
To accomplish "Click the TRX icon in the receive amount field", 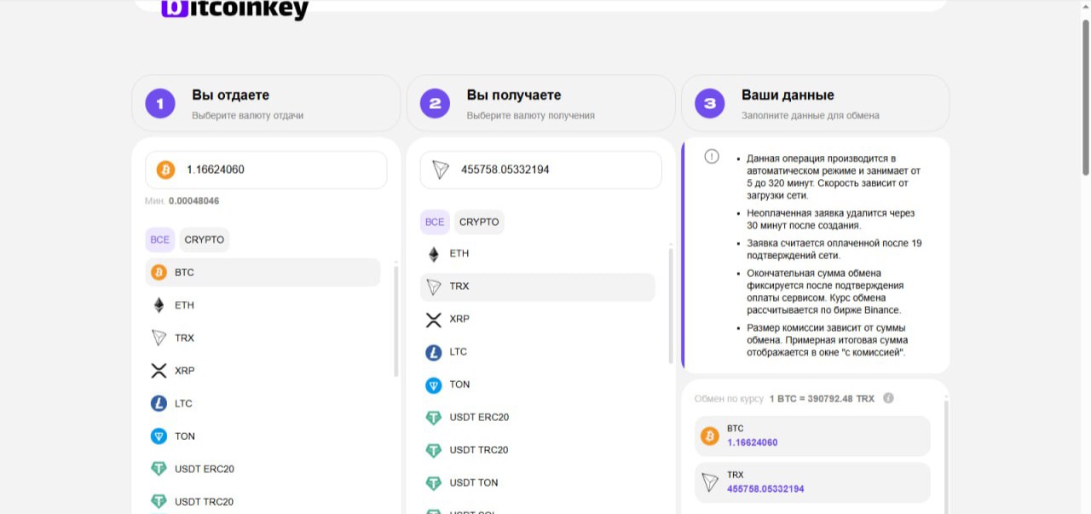I will pyautogui.click(x=440, y=170).
